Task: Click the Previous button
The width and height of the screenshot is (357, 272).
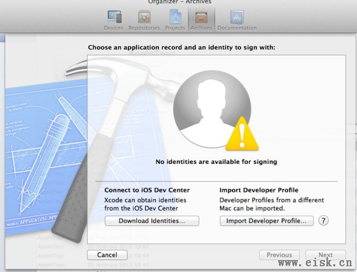Action: (x=279, y=255)
